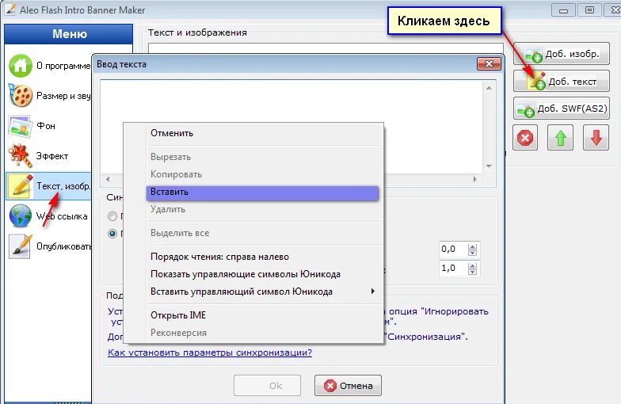The height and width of the screenshot is (404, 621).
Task: Open the 'Эффект' magic wand icon
Action: pos(21,155)
